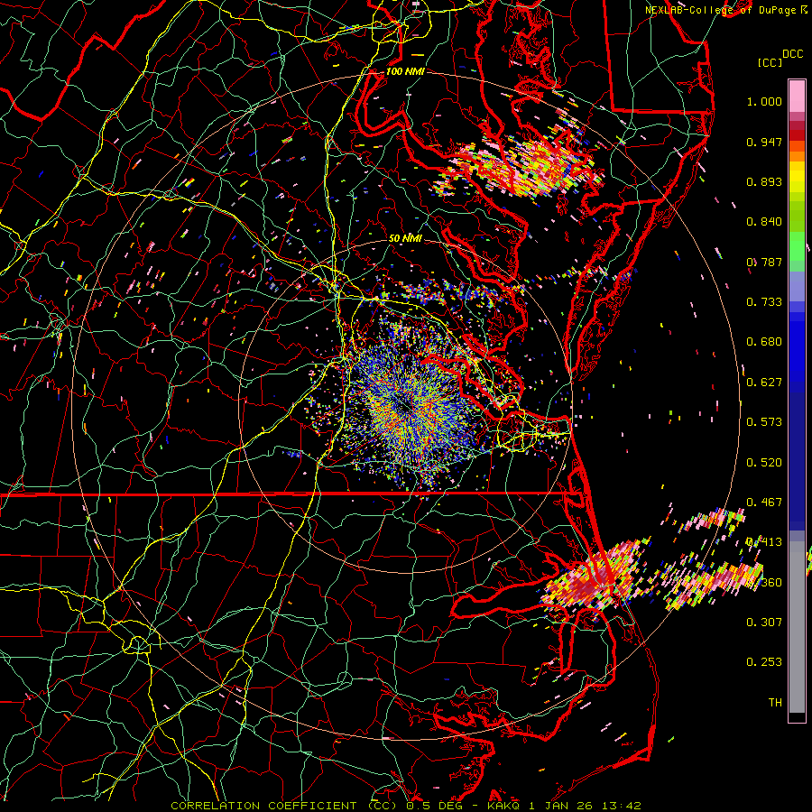
Task: Select the 0.307 scale label
Action: (x=764, y=623)
